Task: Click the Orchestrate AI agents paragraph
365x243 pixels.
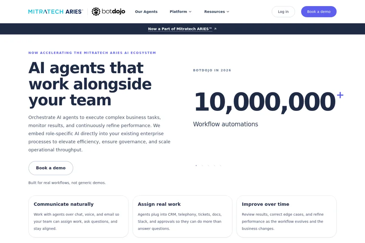Action: pos(99,134)
